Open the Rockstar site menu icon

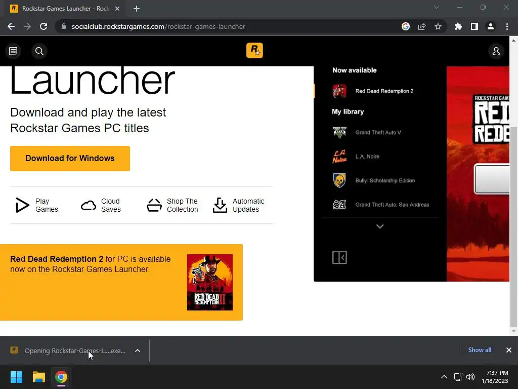pyautogui.click(x=13, y=51)
